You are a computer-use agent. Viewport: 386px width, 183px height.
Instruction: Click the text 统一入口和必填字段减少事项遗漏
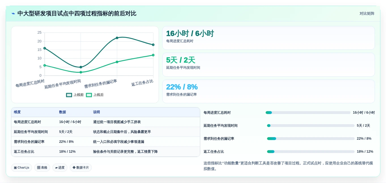point(119,142)
